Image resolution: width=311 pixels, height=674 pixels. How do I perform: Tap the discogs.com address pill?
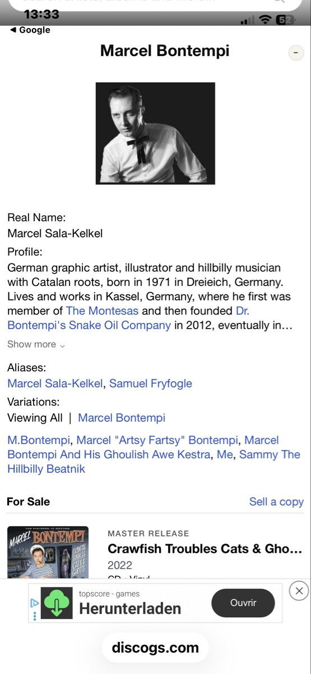coord(155,648)
